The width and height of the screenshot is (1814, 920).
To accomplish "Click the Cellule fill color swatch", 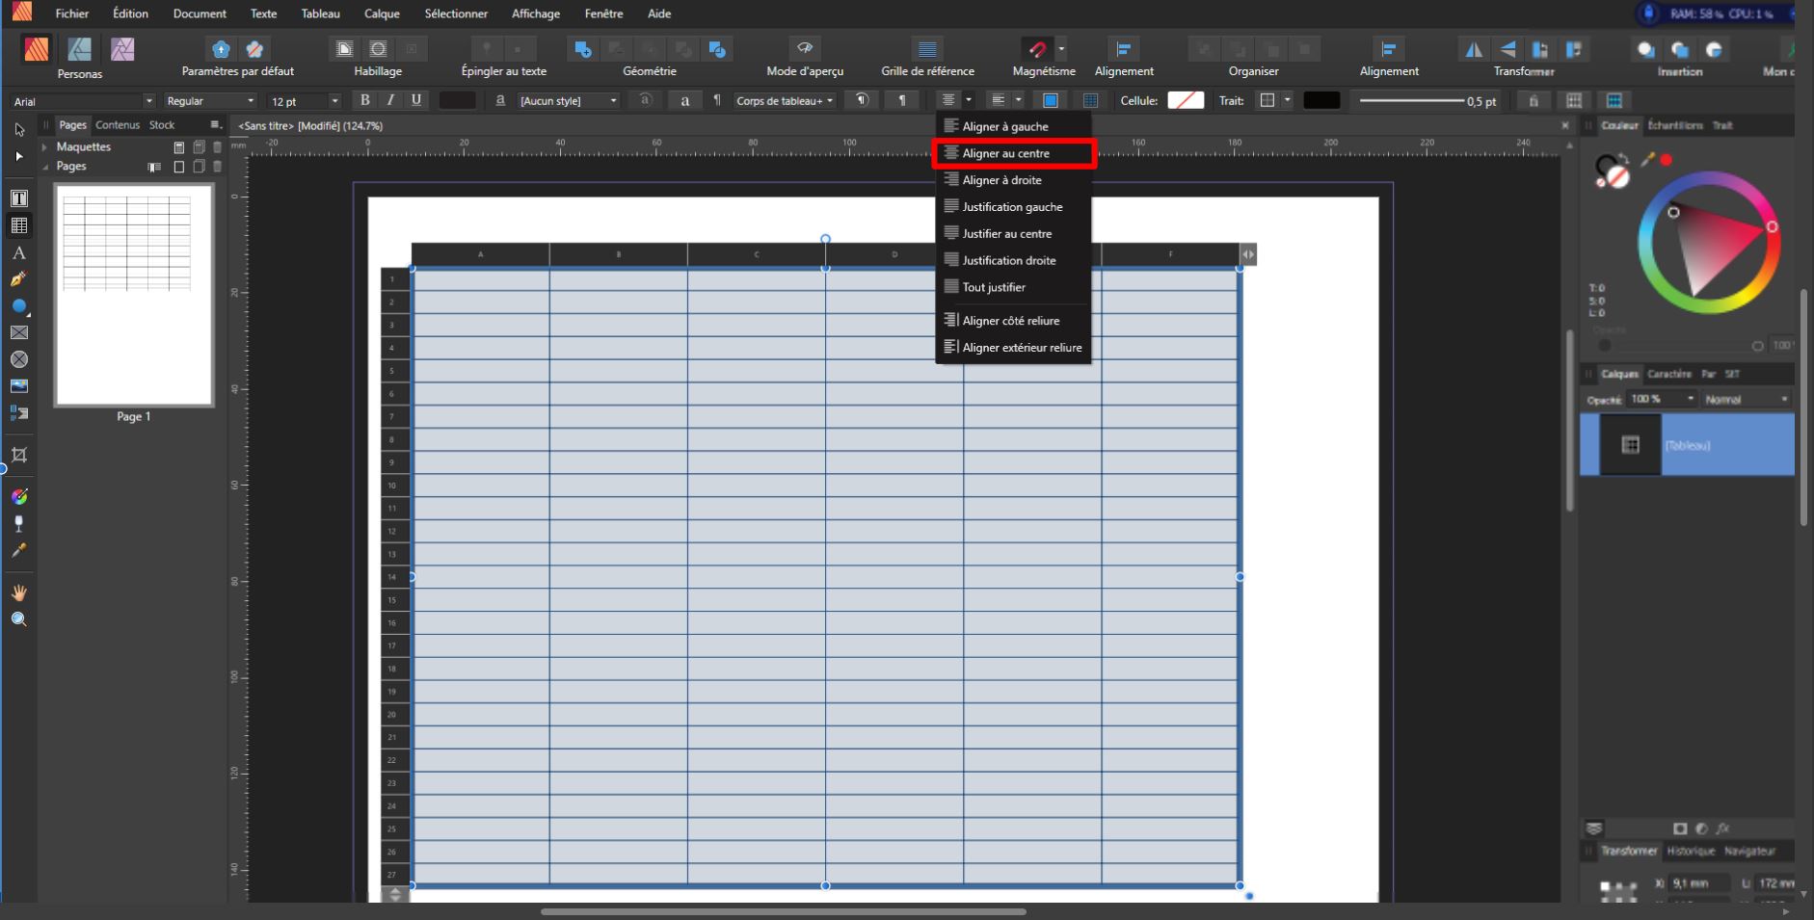I will tap(1186, 100).
